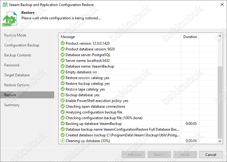This screenshot has height=162, width=227.
Task: Click the check icon beside Database backup name row
Action: [63, 129]
